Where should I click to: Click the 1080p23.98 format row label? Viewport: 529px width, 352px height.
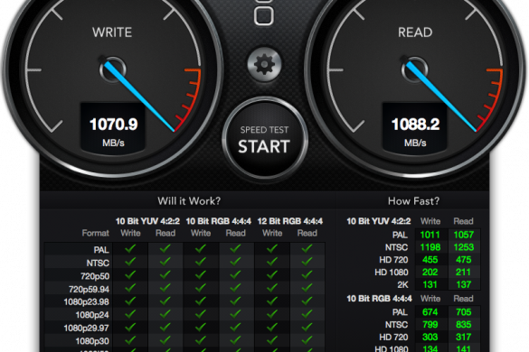(87, 302)
